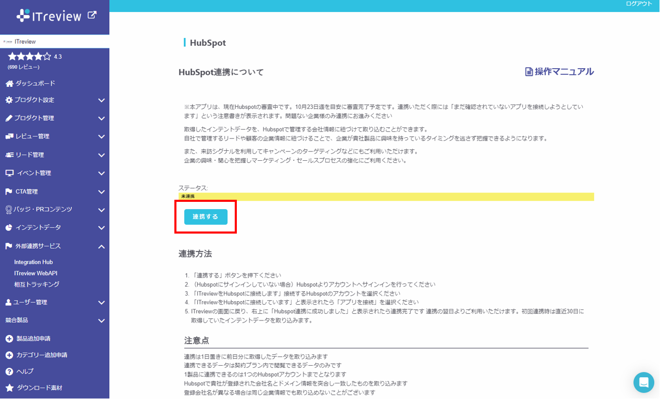The height and width of the screenshot is (399, 660).
Task: Open the medal icon for バッジ・PRコンテンツ
Action: click(9, 209)
